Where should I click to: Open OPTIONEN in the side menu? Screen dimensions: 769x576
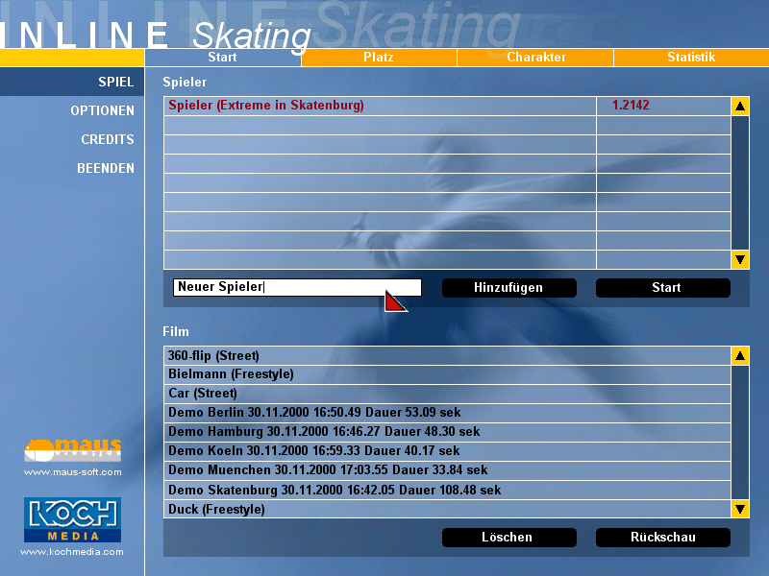click(102, 110)
